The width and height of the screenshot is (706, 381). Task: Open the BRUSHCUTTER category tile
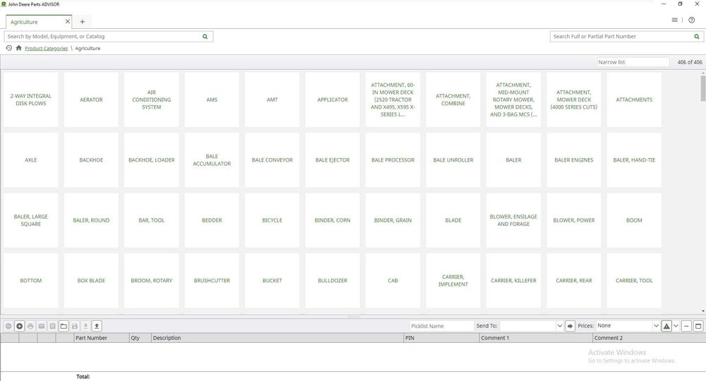coord(212,280)
